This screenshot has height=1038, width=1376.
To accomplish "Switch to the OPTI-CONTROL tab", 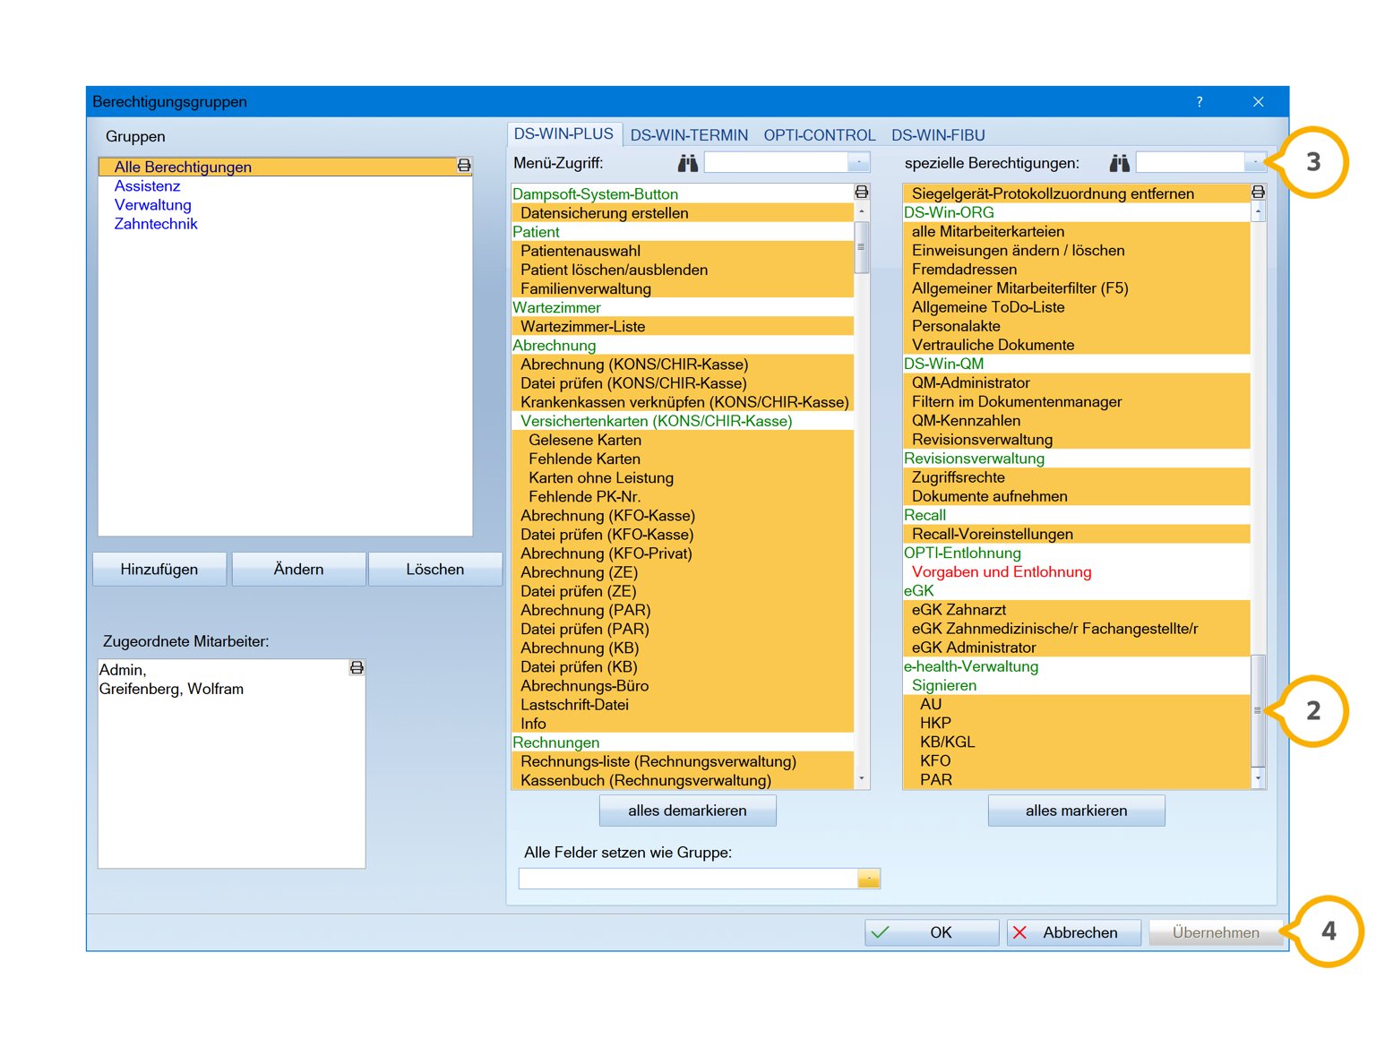I will pos(820,135).
